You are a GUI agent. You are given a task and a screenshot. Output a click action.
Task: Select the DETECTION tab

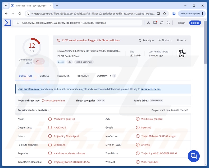[x=25, y=76]
